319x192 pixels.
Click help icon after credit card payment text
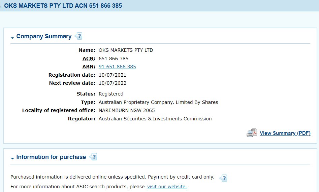tap(223, 178)
